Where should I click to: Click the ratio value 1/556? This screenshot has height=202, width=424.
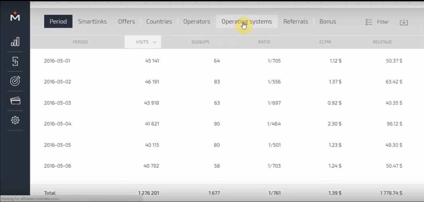point(274,82)
